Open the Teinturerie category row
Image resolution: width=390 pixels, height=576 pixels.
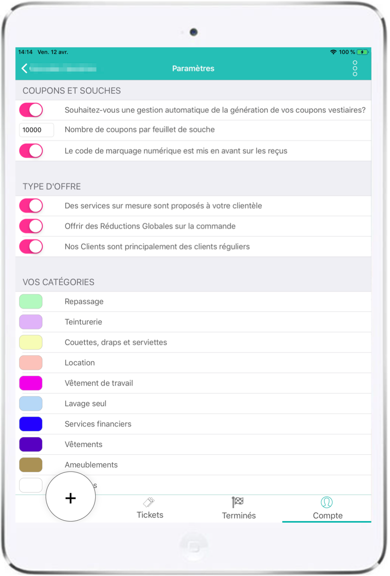tap(84, 322)
